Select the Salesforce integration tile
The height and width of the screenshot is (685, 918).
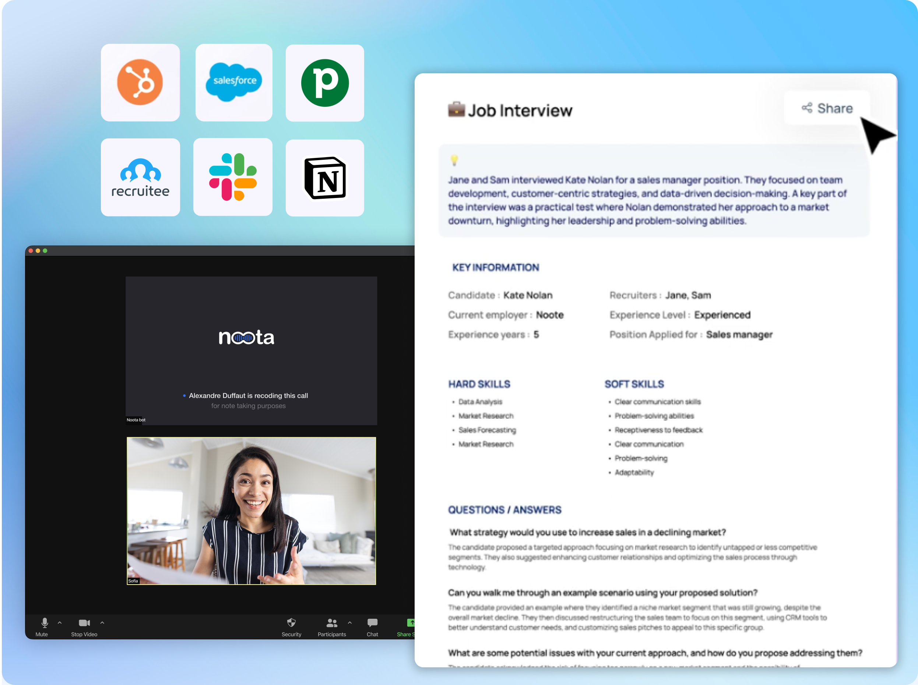[234, 82]
